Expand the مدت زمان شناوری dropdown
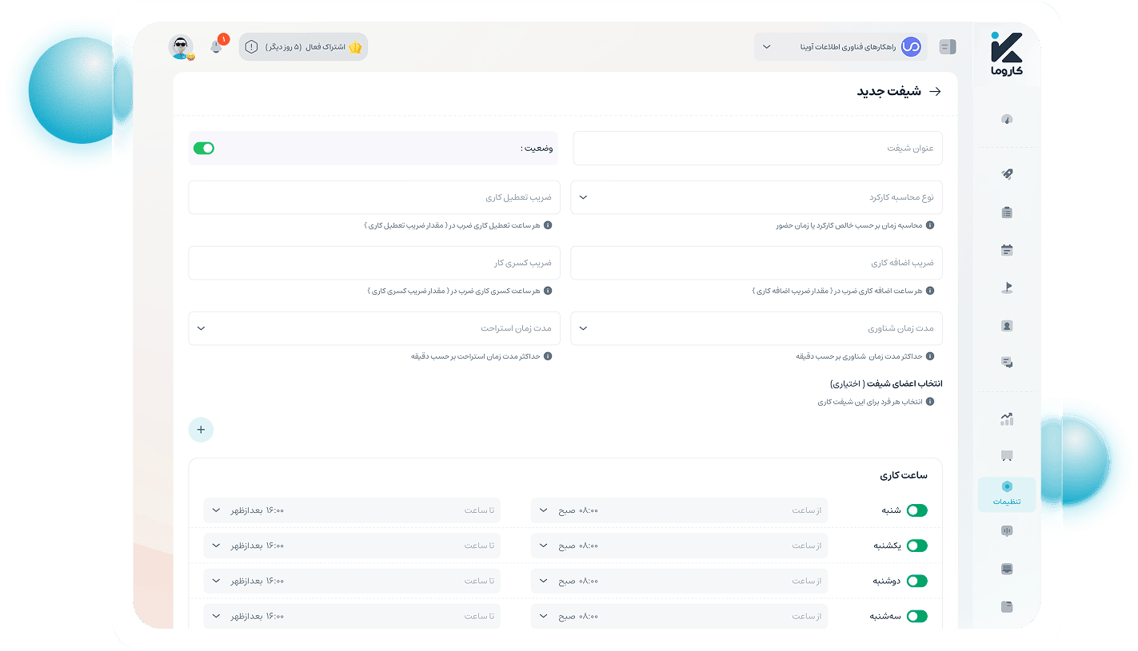The height and width of the screenshot is (651, 1138). tap(757, 328)
